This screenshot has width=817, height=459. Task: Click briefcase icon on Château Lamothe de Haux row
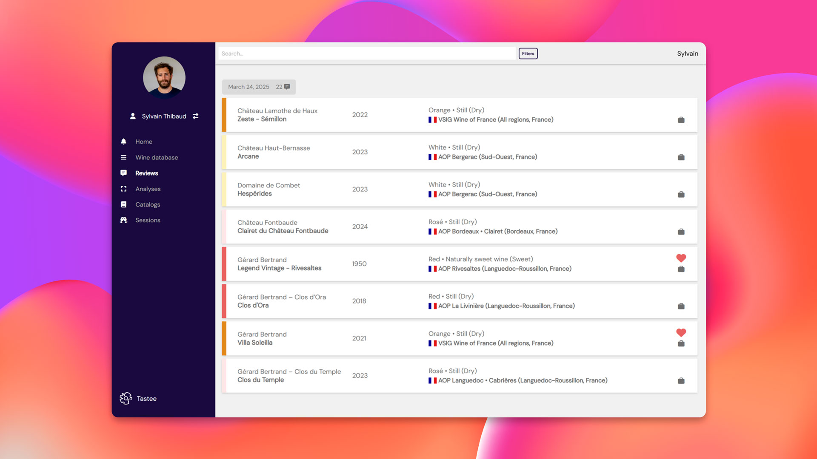click(x=681, y=120)
